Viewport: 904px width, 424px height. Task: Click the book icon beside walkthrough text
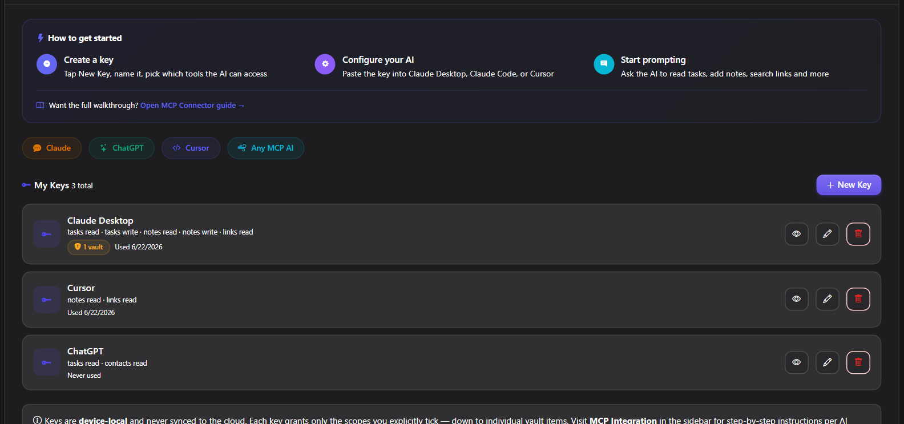coord(41,106)
